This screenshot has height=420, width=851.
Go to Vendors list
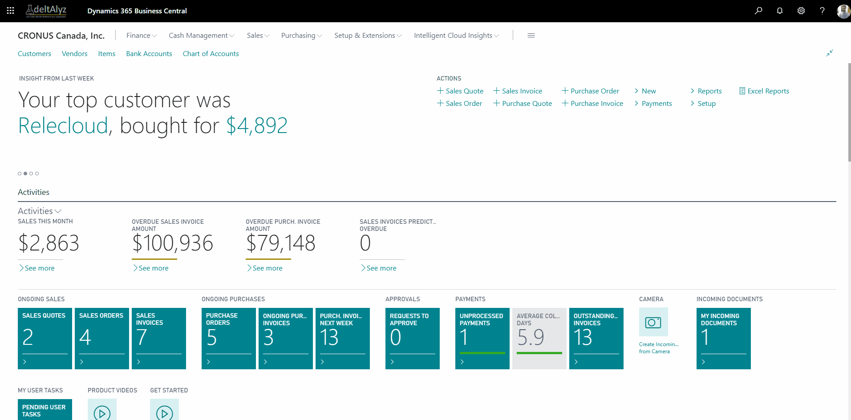[x=74, y=54]
